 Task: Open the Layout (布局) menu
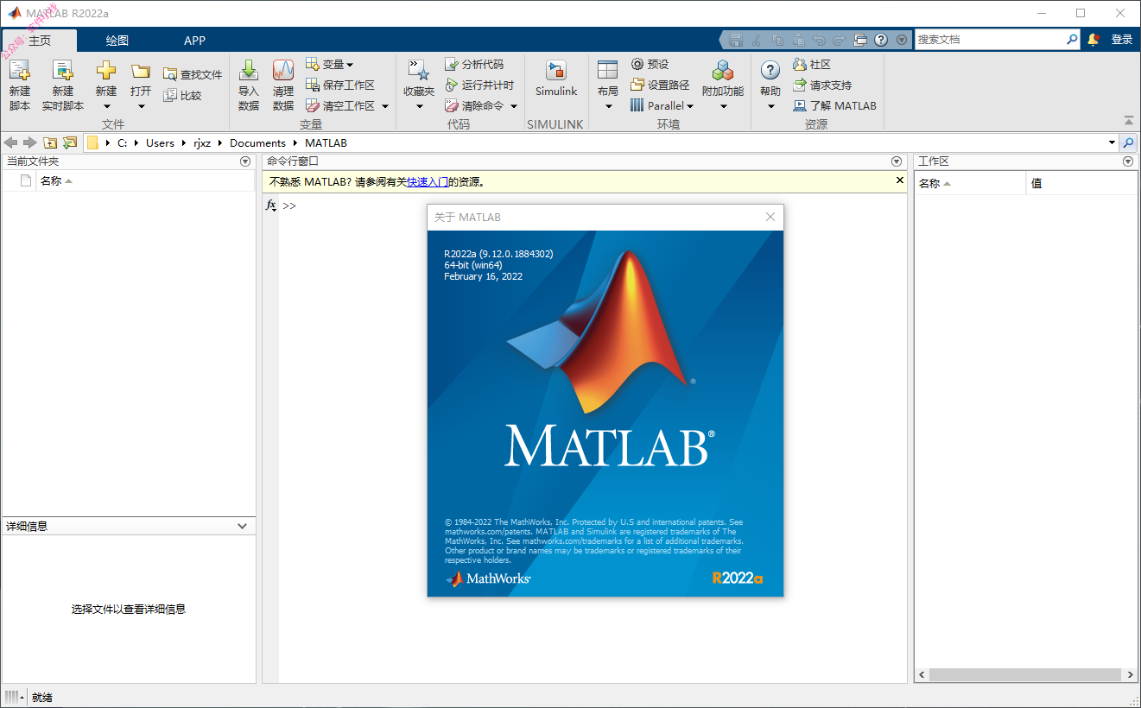coord(608,85)
